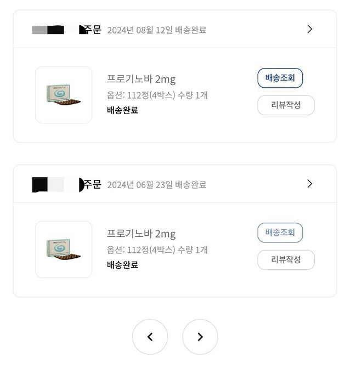Click the option text in the 06월 23일 order
The height and width of the screenshot is (368, 351).
[x=157, y=250]
